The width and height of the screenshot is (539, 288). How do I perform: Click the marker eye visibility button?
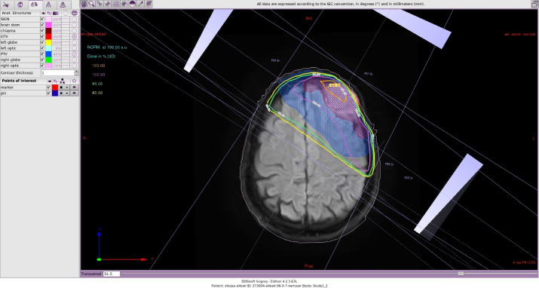pos(74,87)
